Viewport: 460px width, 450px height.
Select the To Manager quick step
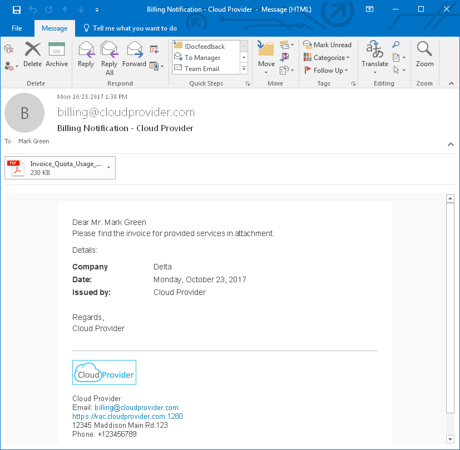coord(202,58)
